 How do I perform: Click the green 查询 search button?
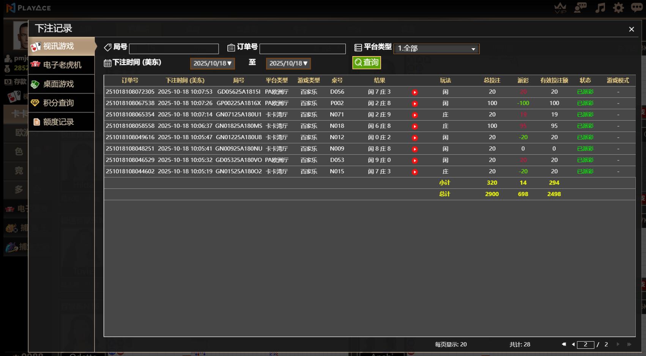[366, 63]
